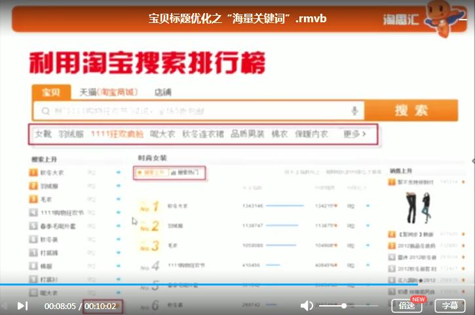
Task: Click the magnifier icon in search box
Action: (x=45, y=111)
